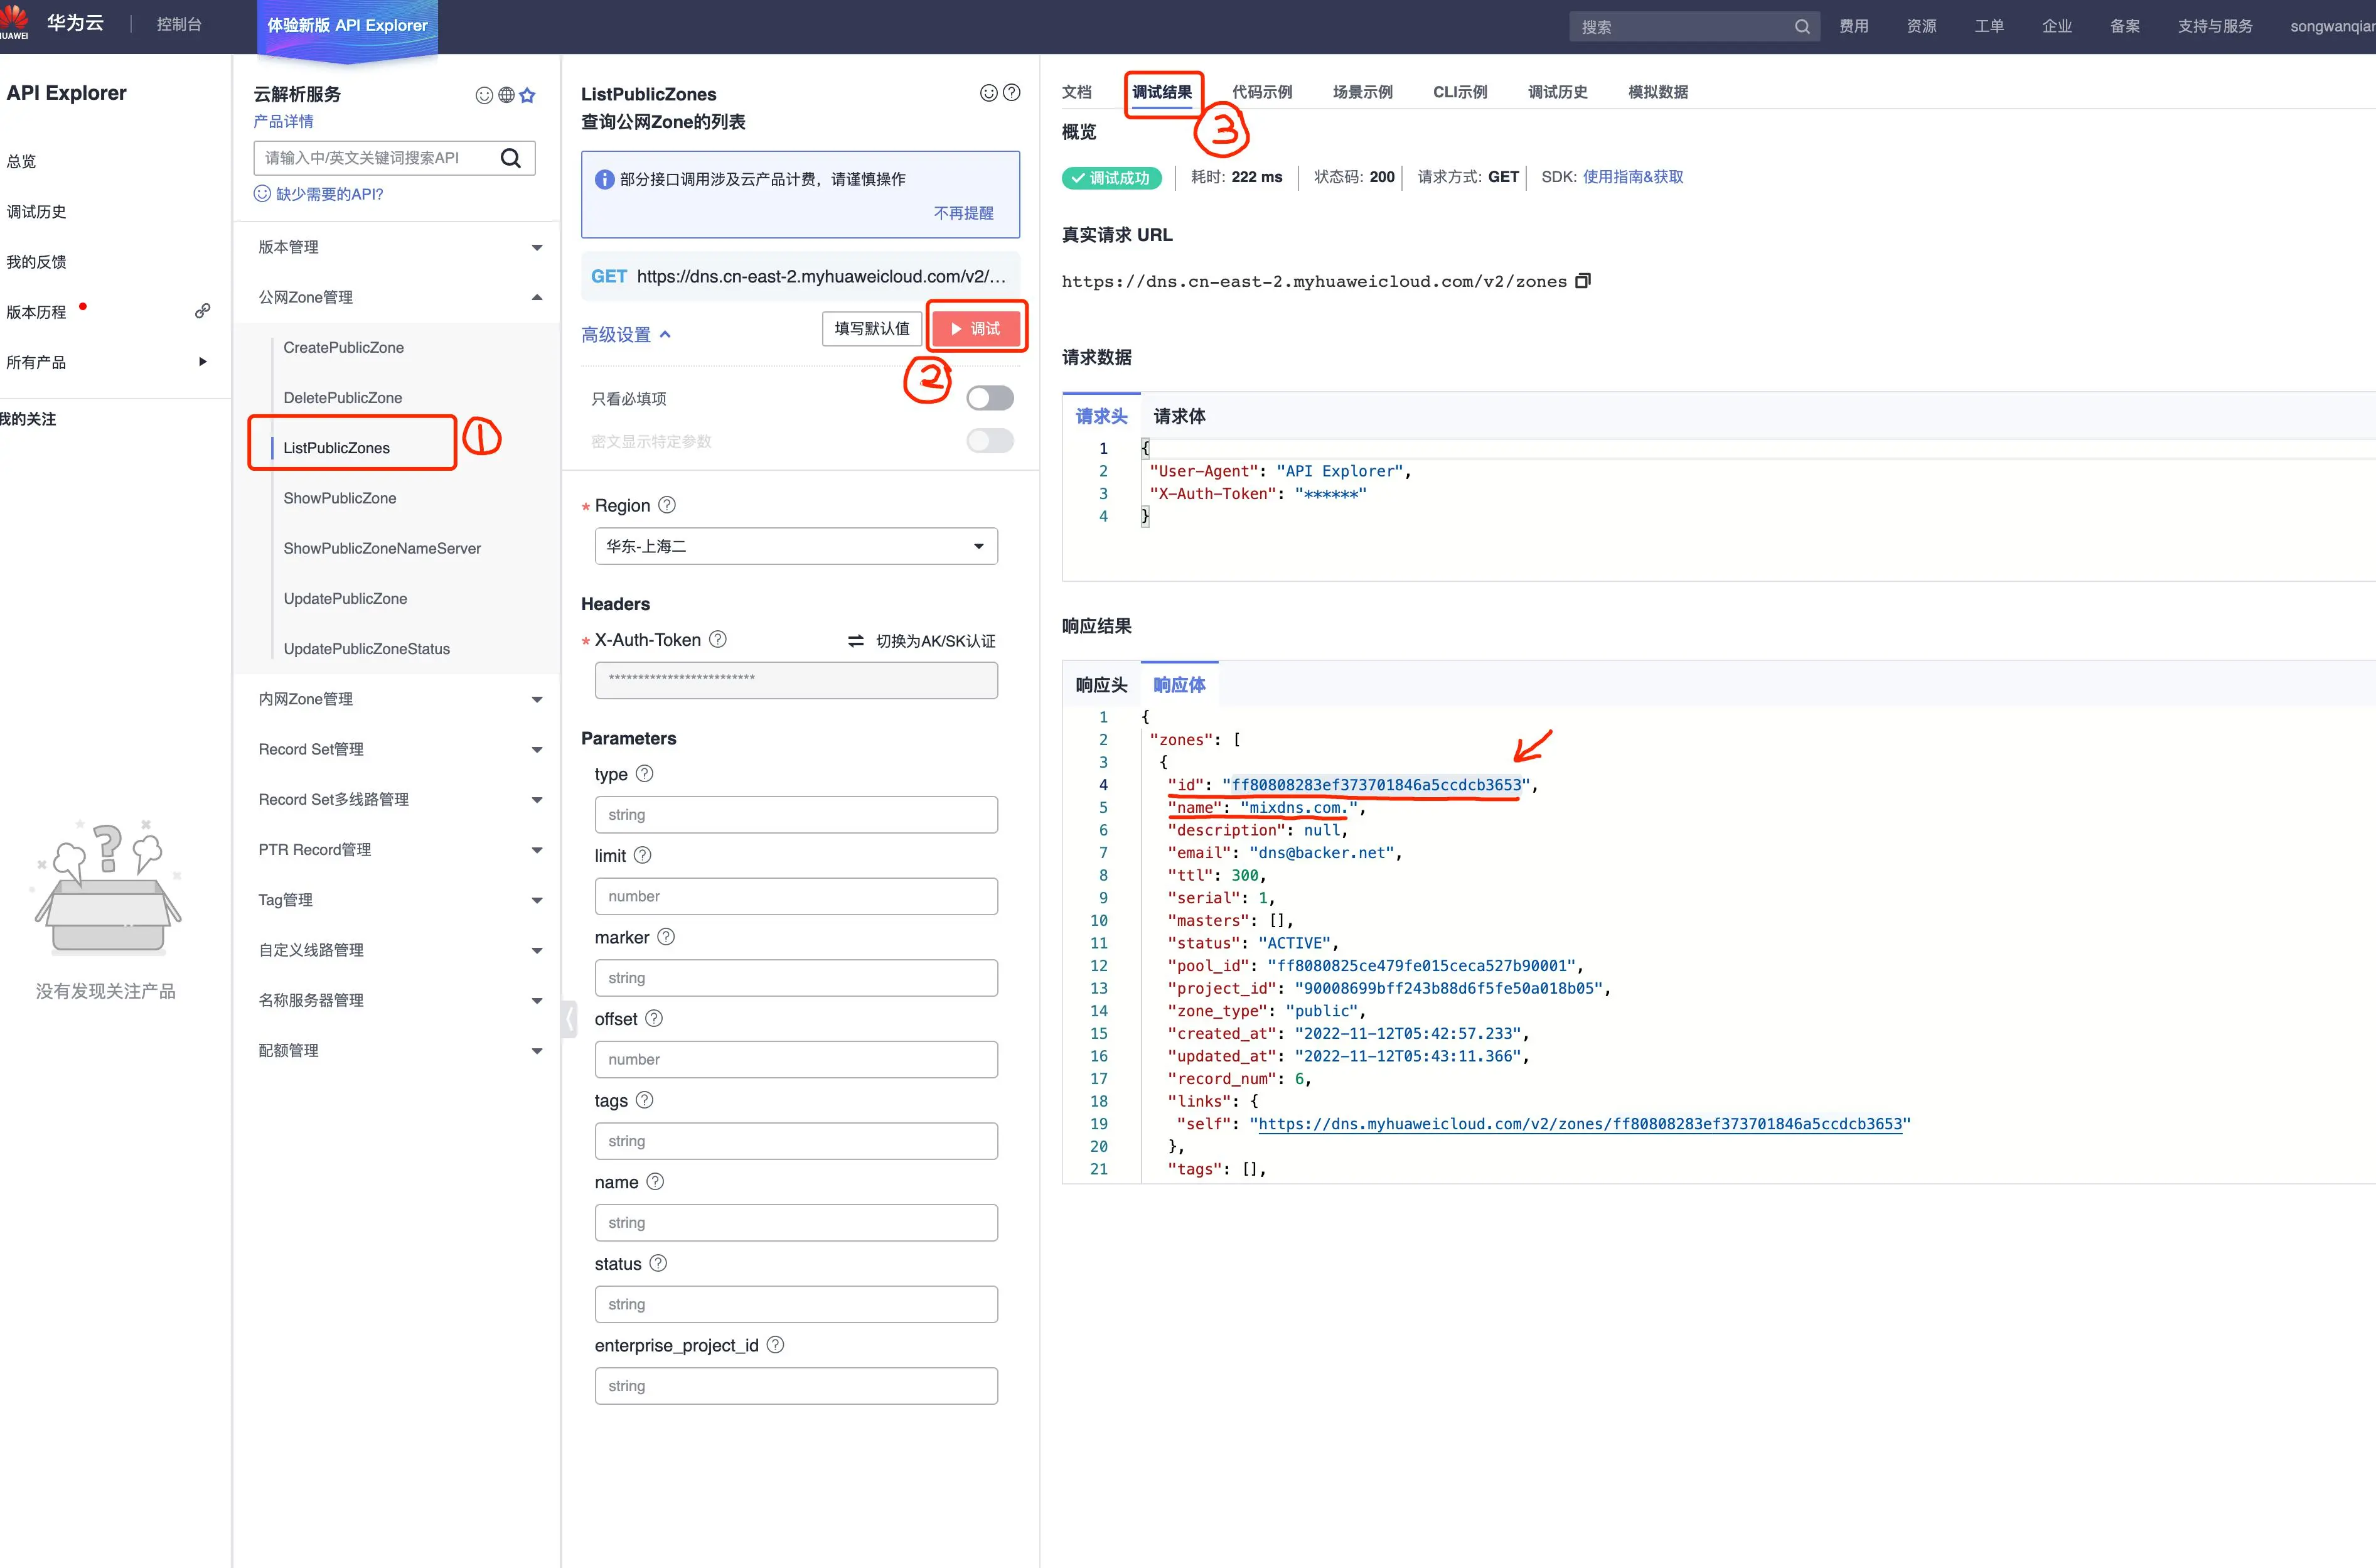2376x1568 pixels.
Task: Click the help icon next to Region label
Action: pos(666,505)
